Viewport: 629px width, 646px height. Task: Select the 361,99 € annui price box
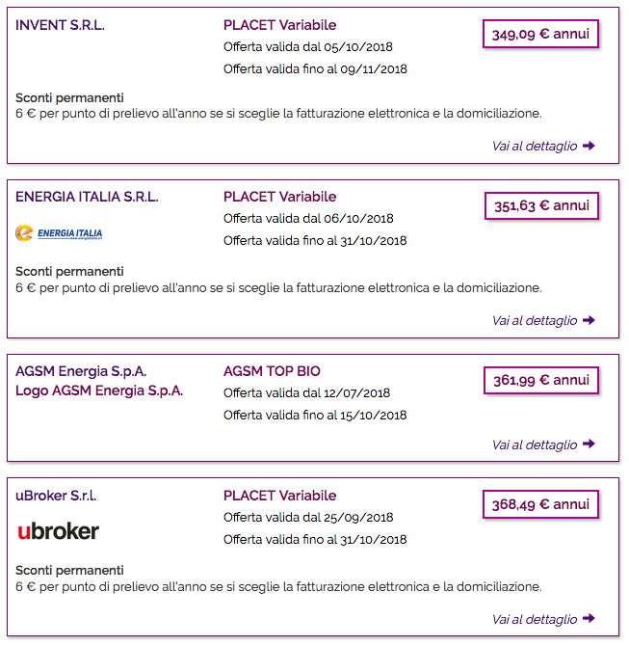tap(541, 380)
